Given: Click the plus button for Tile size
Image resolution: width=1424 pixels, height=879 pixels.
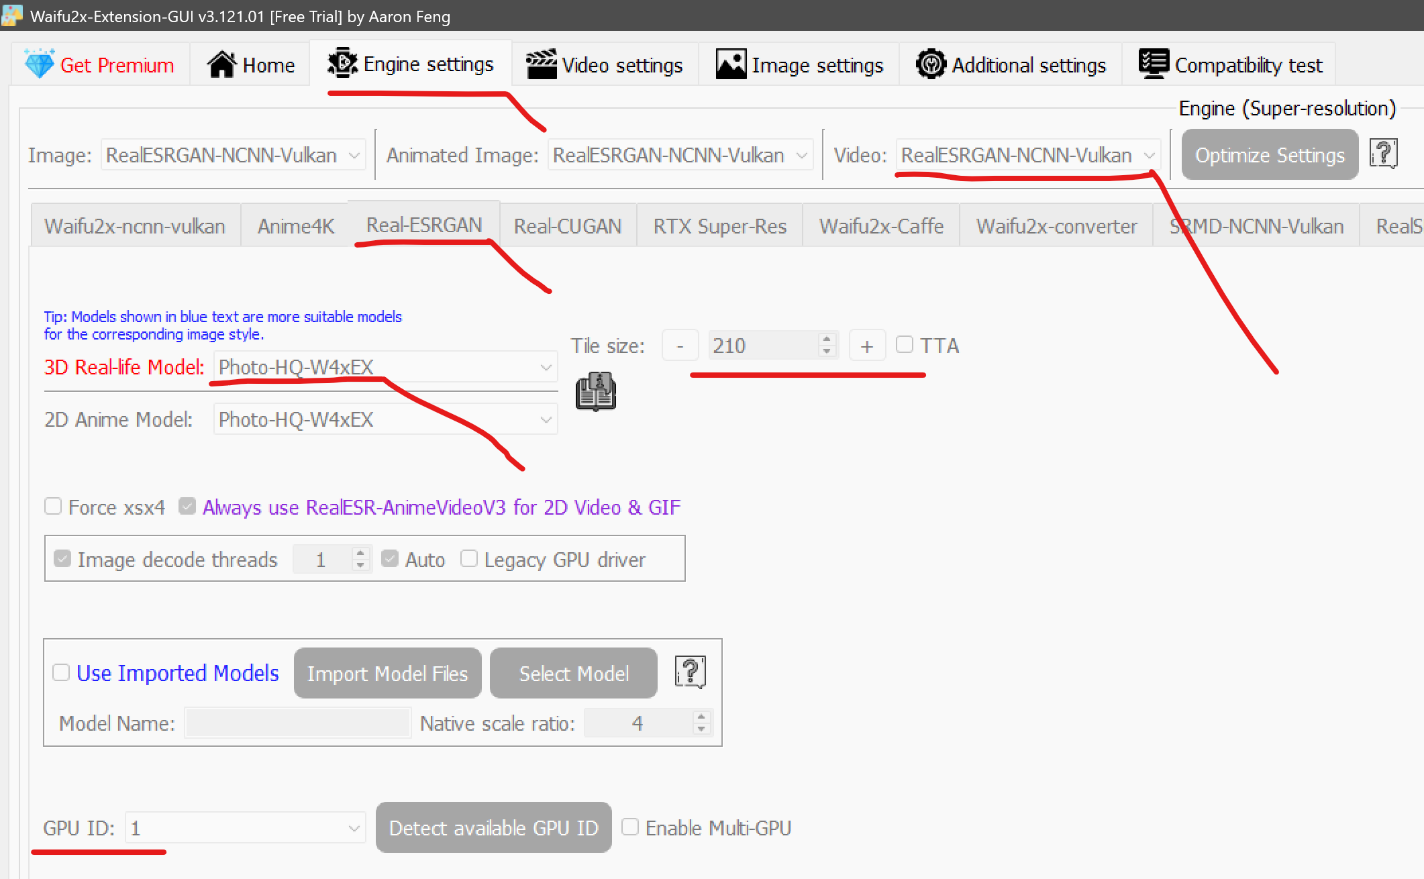Looking at the screenshot, I should pyautogui.click(x=867, y=346).
